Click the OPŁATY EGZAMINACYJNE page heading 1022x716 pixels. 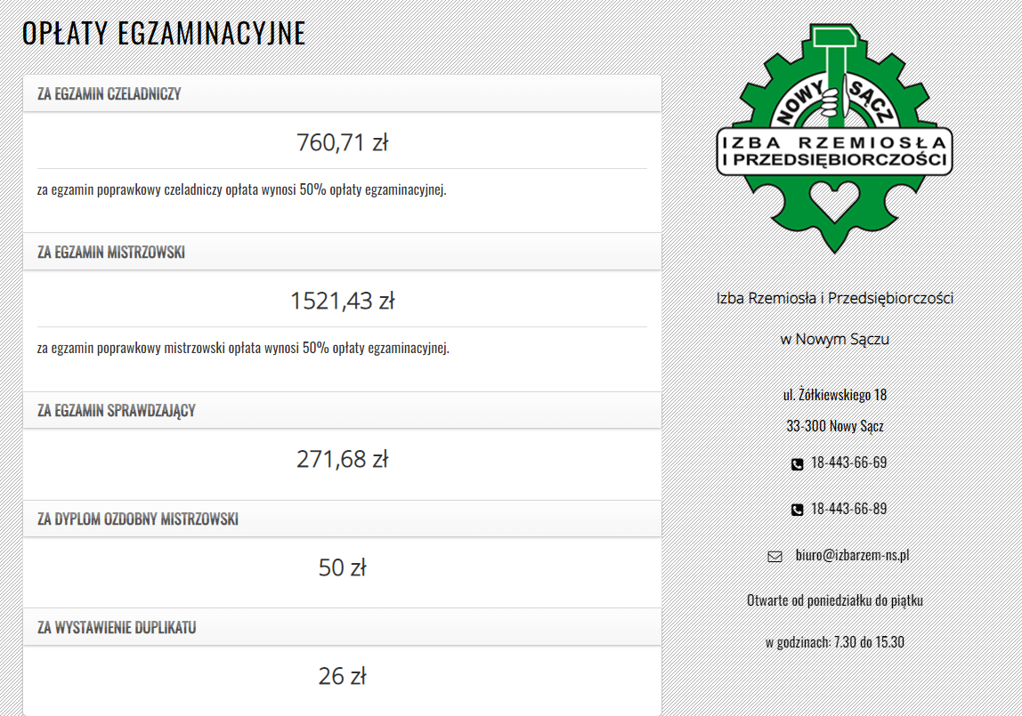[164, 33]
